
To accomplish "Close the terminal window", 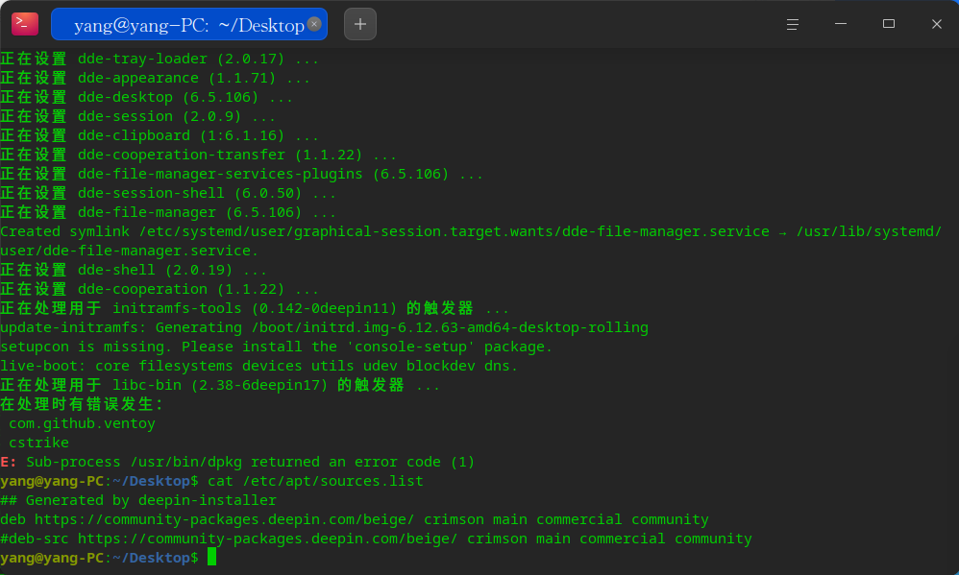I will click(937, 24).
